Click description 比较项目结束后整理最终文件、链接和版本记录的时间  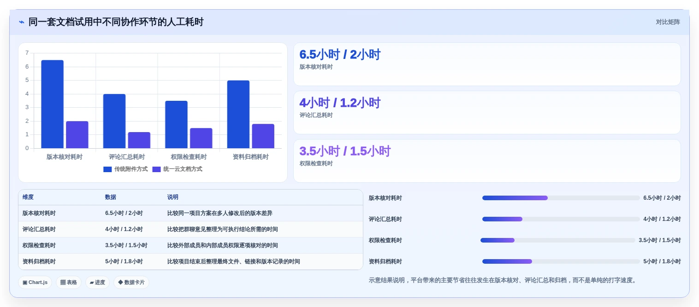(x=234, y=261)
